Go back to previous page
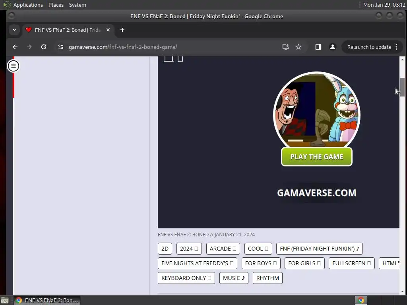The image size is (407, 305). tap(15, 47)
